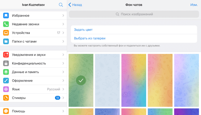The image size is (201, 115).
Task: Go back with the Назад button
Action: point(75,5)
